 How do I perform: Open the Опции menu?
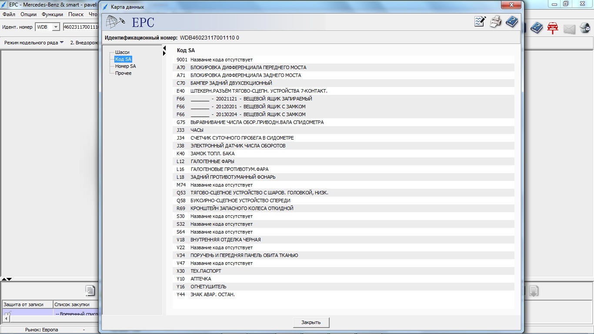(28, 14)
